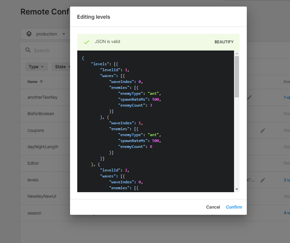This screenshot has height=243, width=290.
Task: Cancel the Editing levels dialog
Action: click(213, 207)
